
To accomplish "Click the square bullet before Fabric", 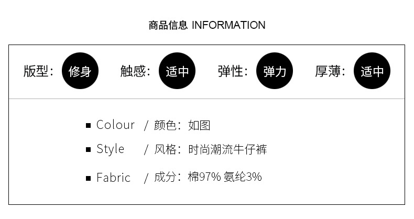I will [x=89, y=178].
